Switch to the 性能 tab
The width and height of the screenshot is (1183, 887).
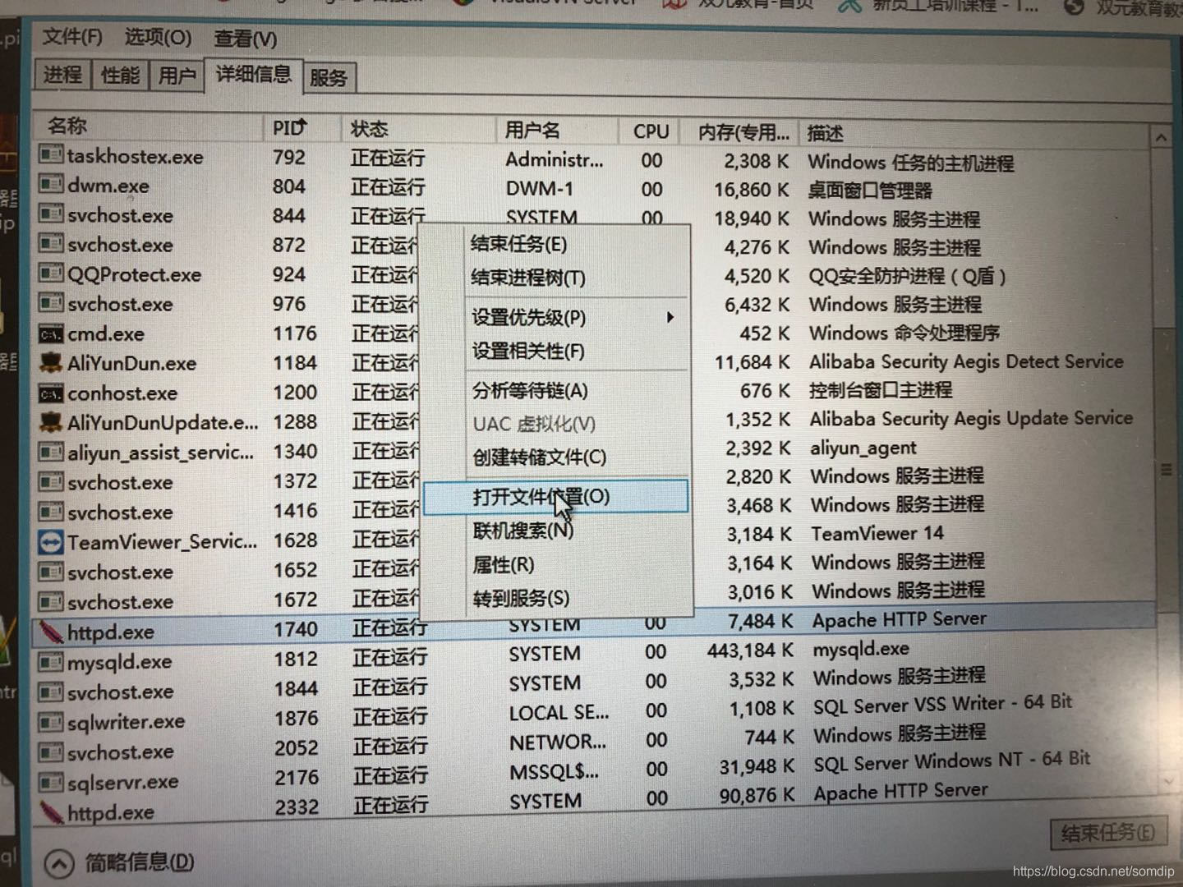click(x=120, y=76)
